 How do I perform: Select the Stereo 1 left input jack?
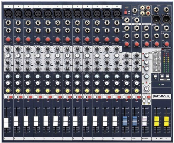pos(127,28)
